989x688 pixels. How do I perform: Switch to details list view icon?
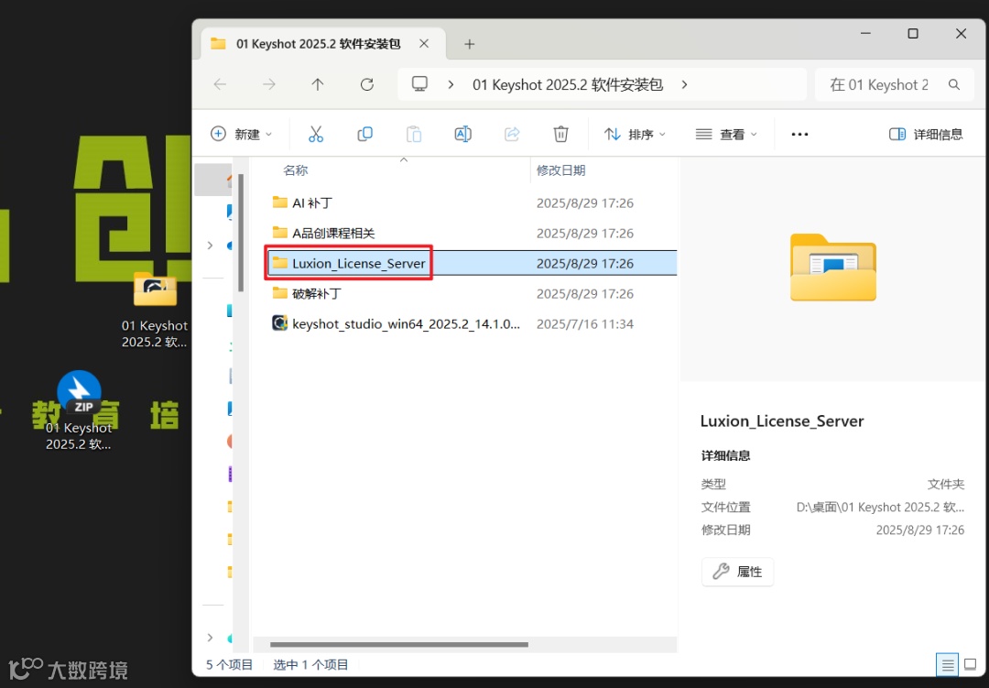[948, 665]
